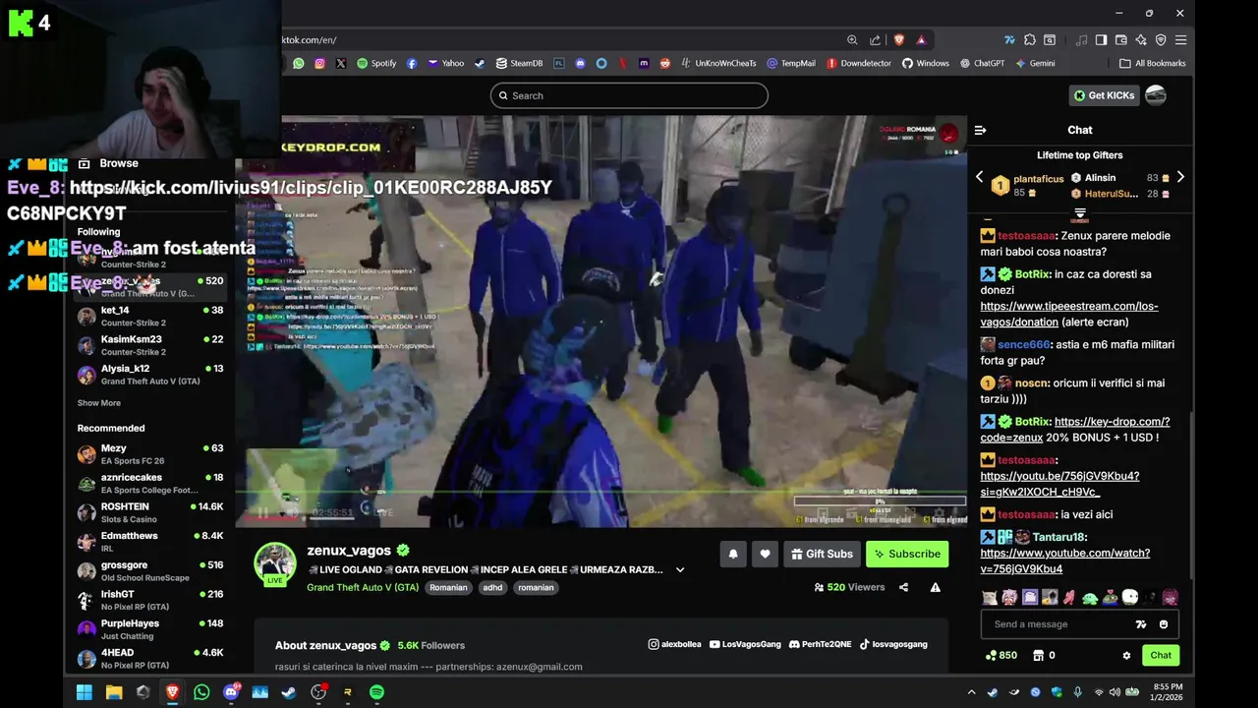This screenshot has height=708, width=1258.
Task: Open ChatGPT bookmark
Action: (x=982, y=63)
